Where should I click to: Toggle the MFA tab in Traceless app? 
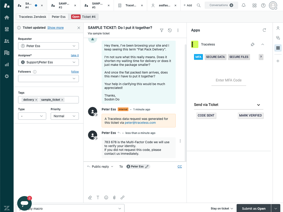click(x=198, y=57)
